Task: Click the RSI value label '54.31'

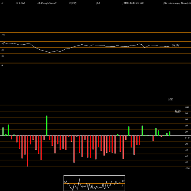Action: pos(176,45)
